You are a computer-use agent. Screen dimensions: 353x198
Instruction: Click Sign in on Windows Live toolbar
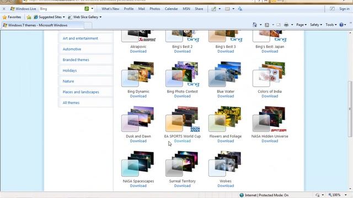[344, 9]
